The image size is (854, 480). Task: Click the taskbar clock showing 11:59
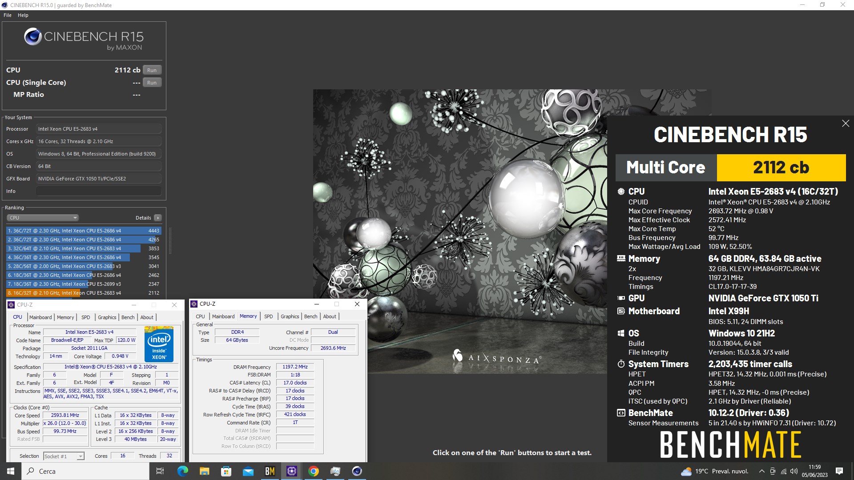814,471
